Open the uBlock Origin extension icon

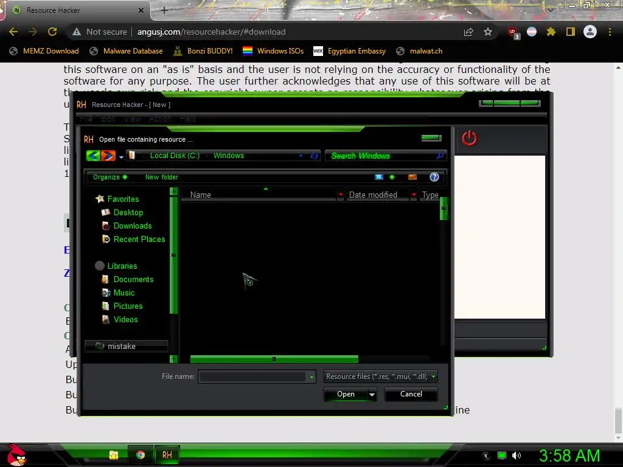tap(512, 32)
